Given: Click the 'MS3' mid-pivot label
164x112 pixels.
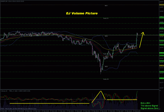Looking at the screenshot, I should pyautogui.click(x=106, y=66).
